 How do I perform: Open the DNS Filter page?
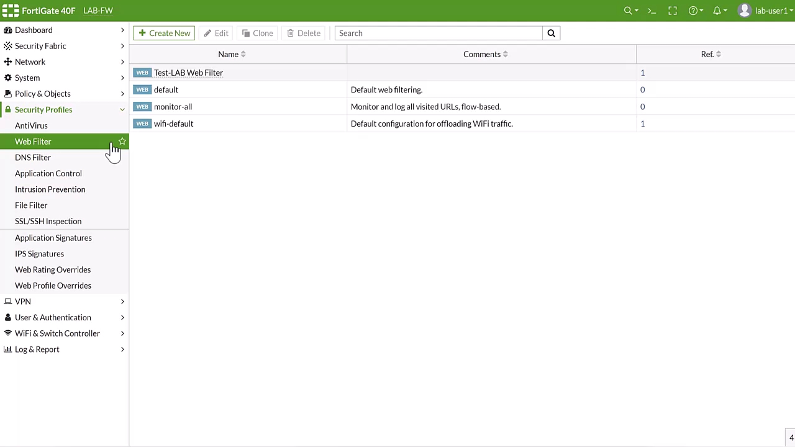[x=33, y=158]
